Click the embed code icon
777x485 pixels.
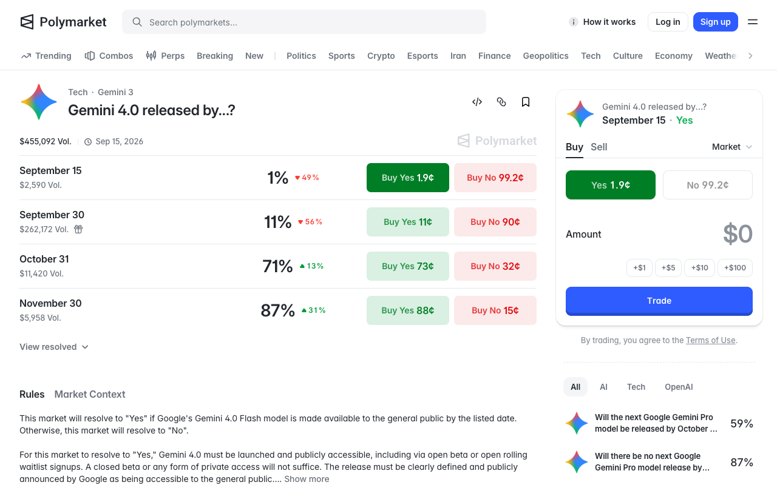(477, 102)
